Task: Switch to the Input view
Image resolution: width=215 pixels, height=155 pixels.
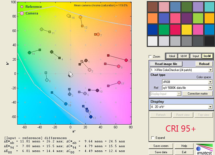Action: 196,56
